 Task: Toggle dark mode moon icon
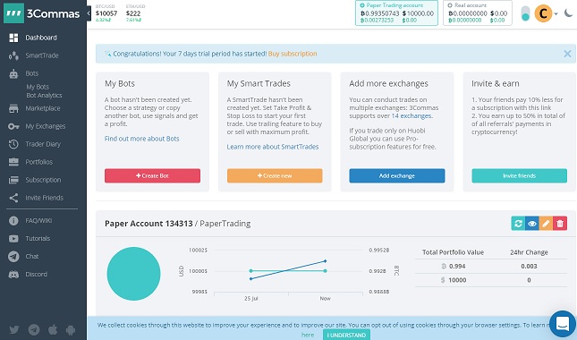click(568, 13)
